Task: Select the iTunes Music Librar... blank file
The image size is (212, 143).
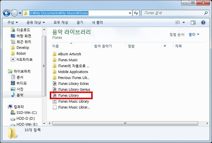Action: (x=71, y=107)
